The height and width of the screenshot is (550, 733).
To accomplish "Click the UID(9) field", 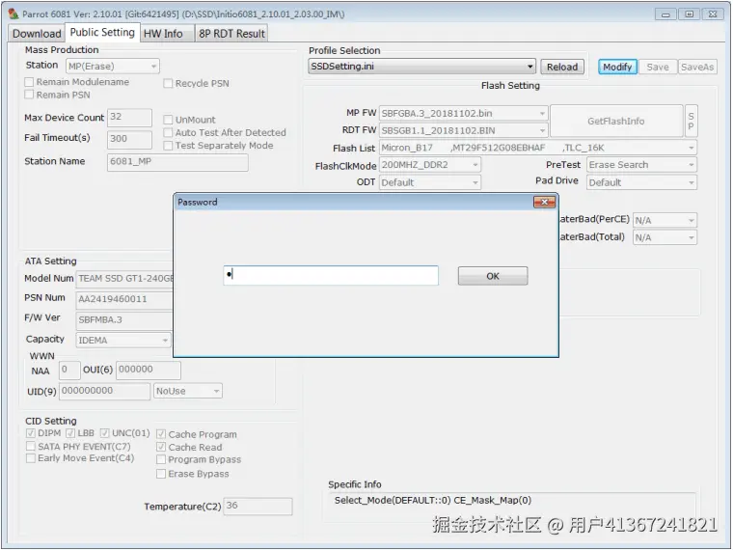I will click(x=105, y=391).
